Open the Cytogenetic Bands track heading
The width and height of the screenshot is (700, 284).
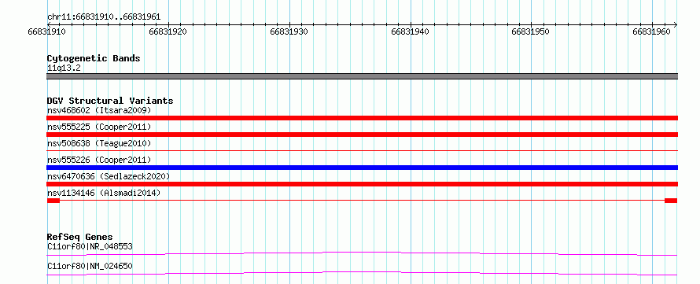coord(94,58)
